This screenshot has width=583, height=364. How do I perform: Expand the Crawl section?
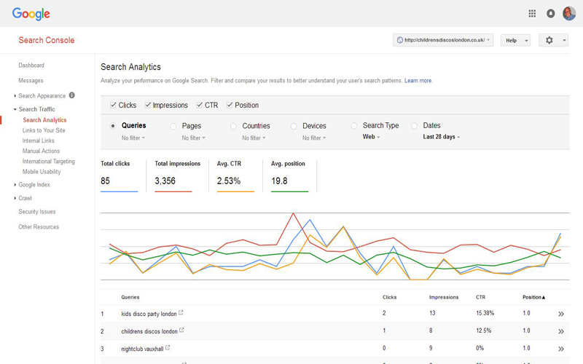coord(15,198)
